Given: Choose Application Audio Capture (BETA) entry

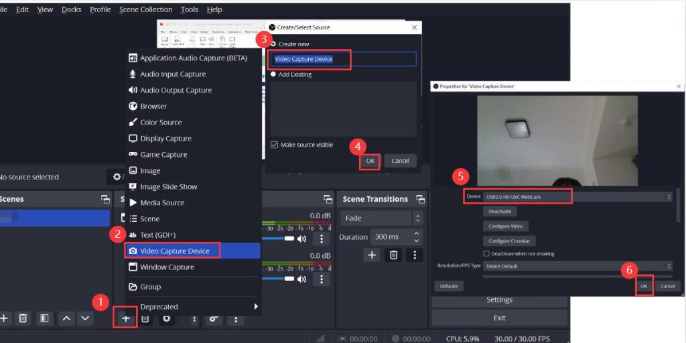Looking at the screenshot, I should click(x=192, y=58).
